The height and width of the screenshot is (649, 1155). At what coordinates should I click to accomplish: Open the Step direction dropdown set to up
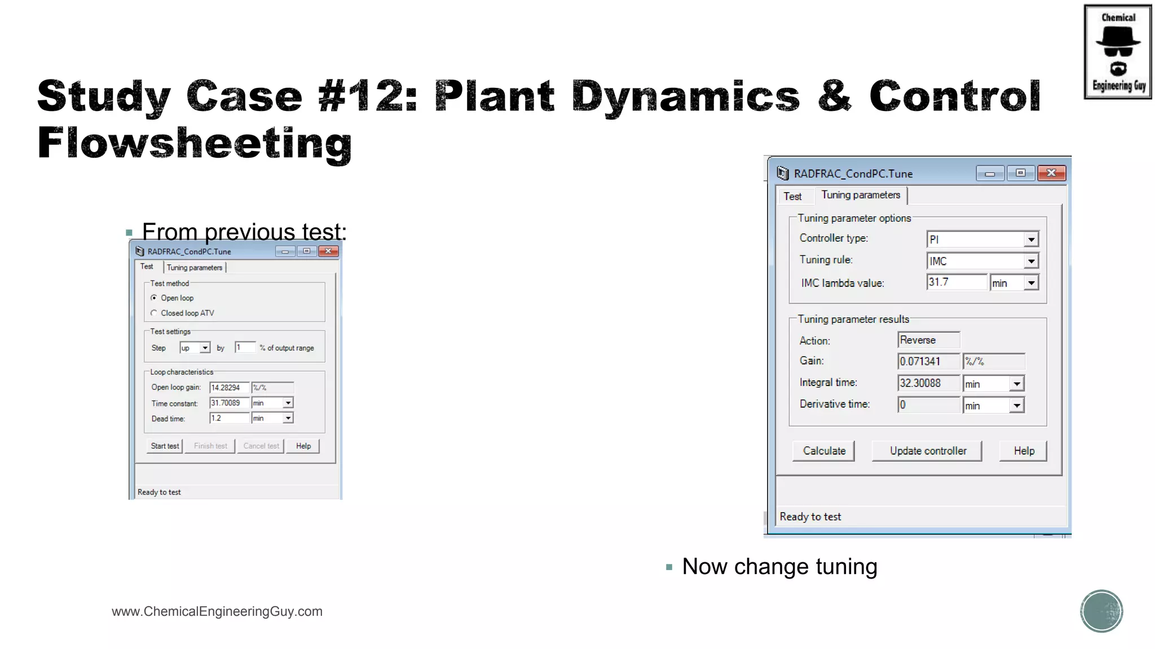(205, 348)
